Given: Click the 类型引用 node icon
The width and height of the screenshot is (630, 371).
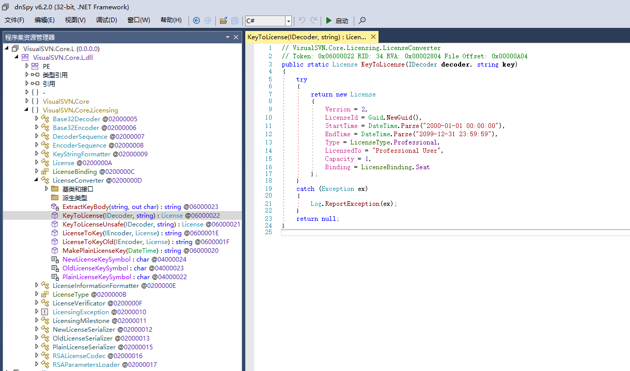Looking at the screenshot, I should 35,75.
